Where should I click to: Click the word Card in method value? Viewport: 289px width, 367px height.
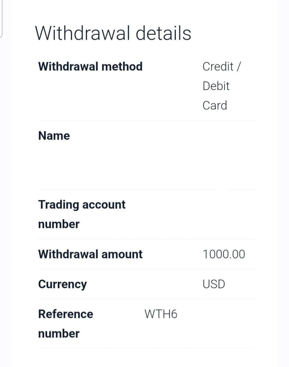(x=215, y=105)
